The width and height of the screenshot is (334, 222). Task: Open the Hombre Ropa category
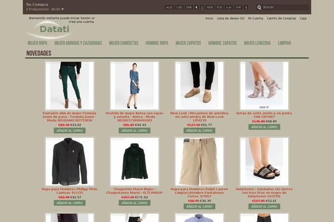157,43
